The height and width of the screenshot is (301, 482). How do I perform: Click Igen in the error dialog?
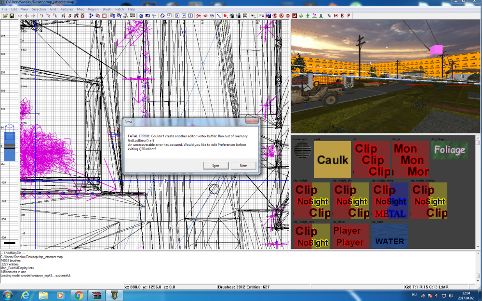pyautogui.click(x=215, y=165)
